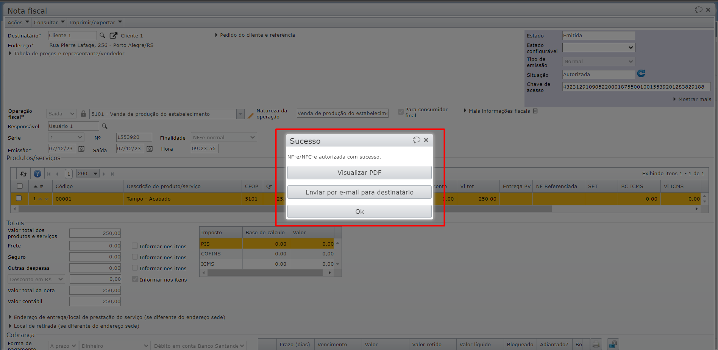Open Cliente 1 record in new window
The width and height of the screenshot is (718, 350).
[113, 36]
